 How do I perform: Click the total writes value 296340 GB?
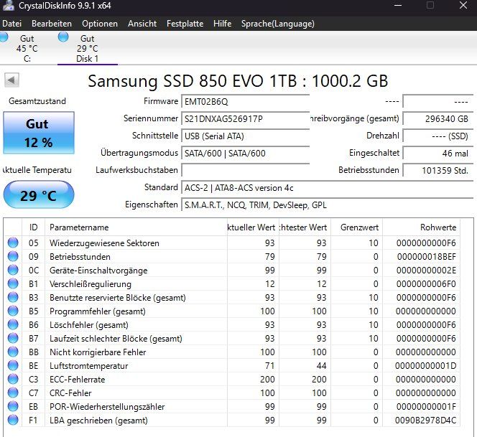[x=438, y=119]
